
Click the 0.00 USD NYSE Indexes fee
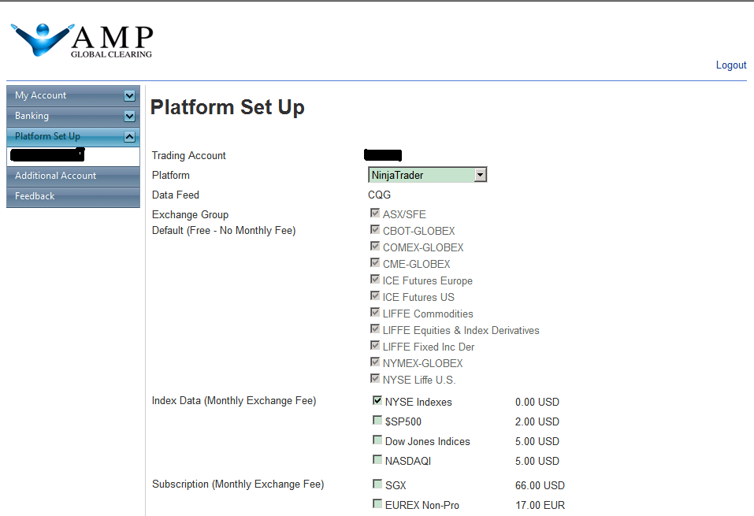pyautogui.click(x=537, y=402)
